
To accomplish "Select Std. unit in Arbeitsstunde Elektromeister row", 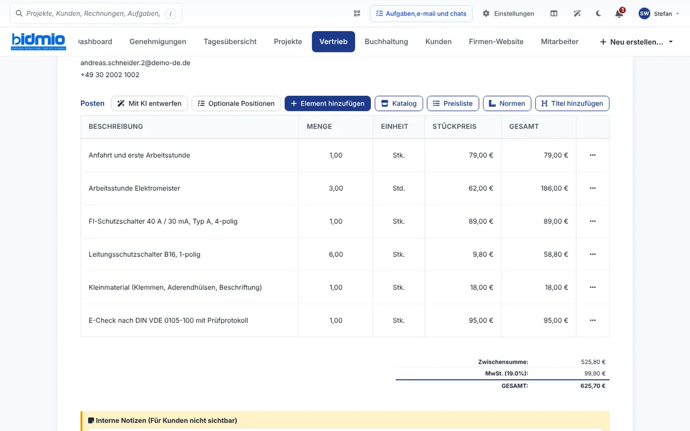I will tap(398, 188).
